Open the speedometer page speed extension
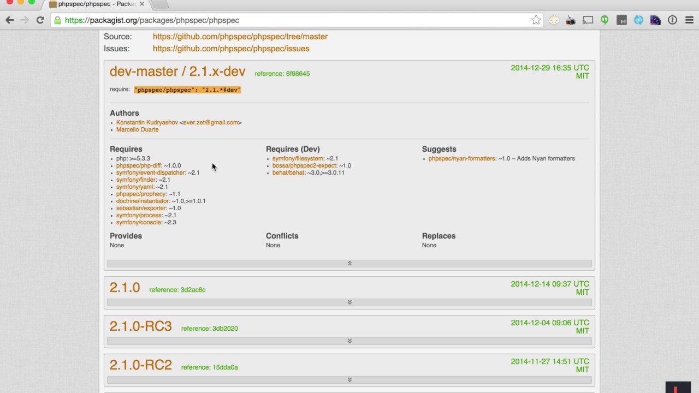Image resolution: width=699 pixels, height=393 pixels. coord(655,20)
